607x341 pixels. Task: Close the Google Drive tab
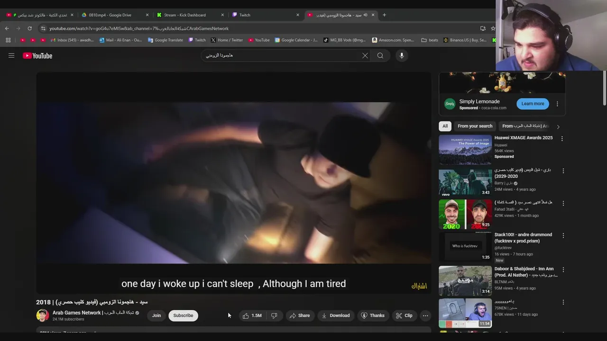(147, 15)
